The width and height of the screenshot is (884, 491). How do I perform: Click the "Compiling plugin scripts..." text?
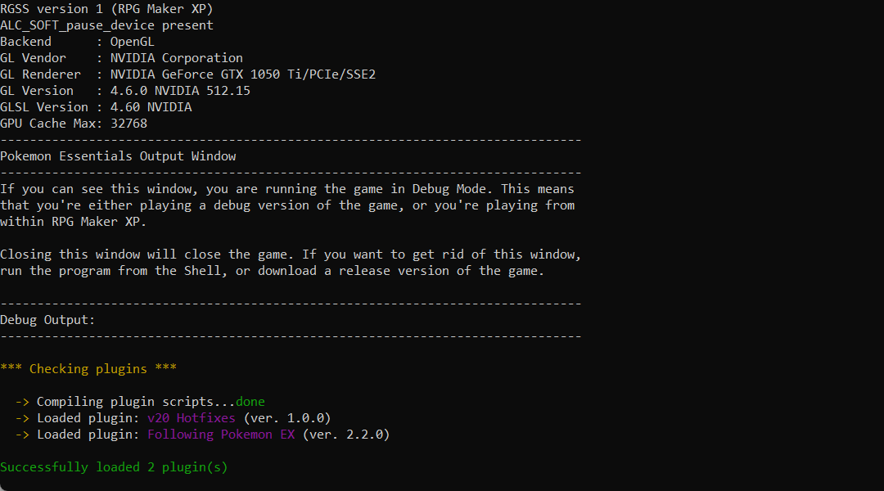tap(136, 402)
